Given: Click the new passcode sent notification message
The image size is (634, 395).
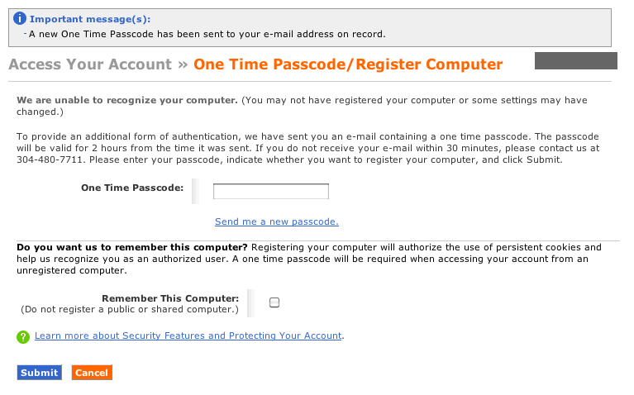Looking at the screenshot, I should coord(207,34).
